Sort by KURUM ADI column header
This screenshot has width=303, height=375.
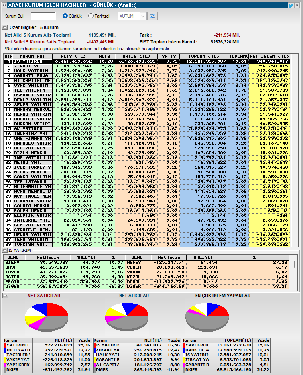click(x=32, y=57)
